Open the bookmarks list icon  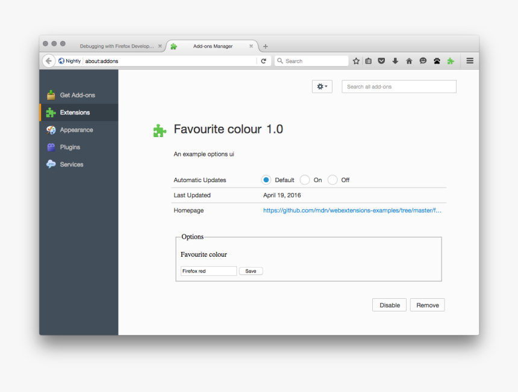pos(369,61)
